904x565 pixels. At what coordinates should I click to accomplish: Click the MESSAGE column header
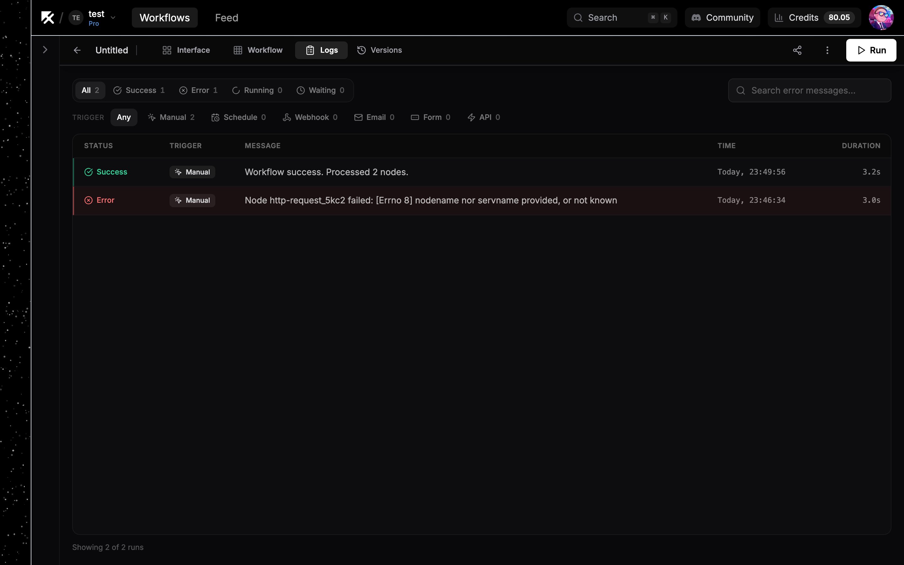click(263, 146)
